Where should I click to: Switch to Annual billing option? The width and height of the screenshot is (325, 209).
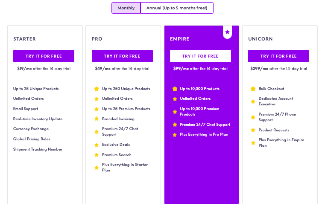click(x=177, y=8)
